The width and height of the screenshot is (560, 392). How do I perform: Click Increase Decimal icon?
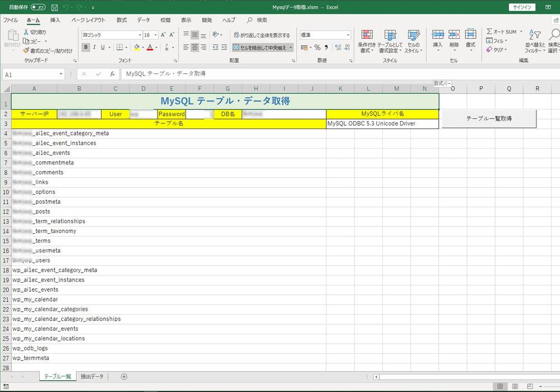338,47
